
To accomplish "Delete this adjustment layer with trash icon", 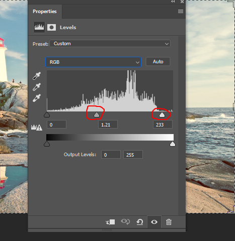I will click(169, 222).
